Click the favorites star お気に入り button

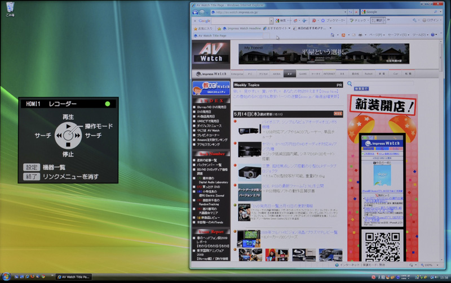click(204, 28)
